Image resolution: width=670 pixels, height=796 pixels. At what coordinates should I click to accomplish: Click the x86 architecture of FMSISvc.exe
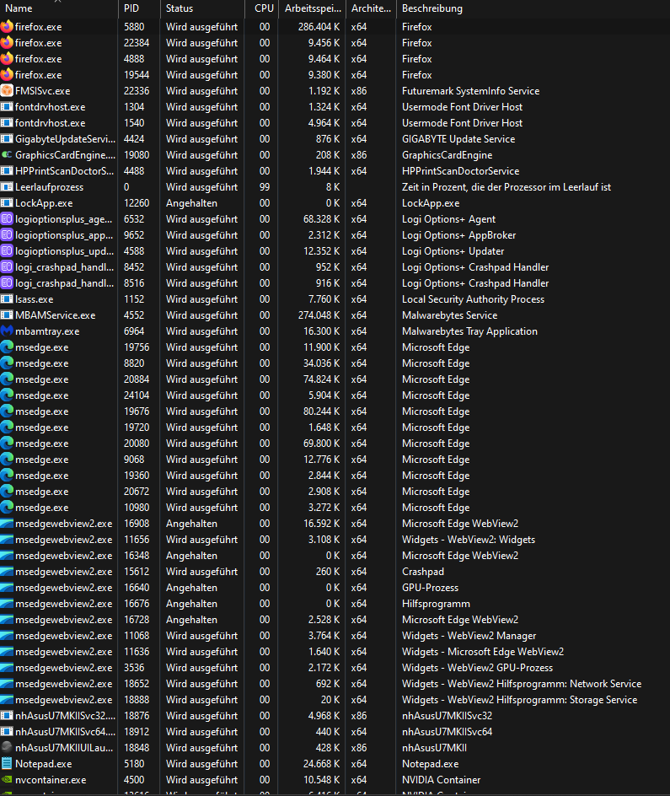(358, 91)
